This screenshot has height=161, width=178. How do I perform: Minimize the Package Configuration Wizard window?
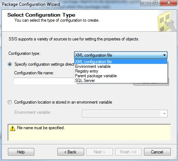click(146, 3)
